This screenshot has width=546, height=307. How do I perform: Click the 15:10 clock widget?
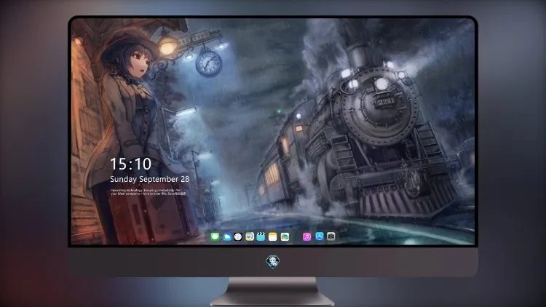pyautogui.click(x=130, y=164)
